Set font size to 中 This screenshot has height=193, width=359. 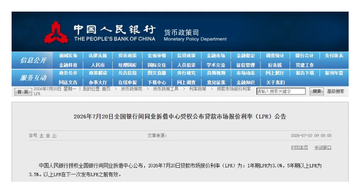tap(48, 136)
